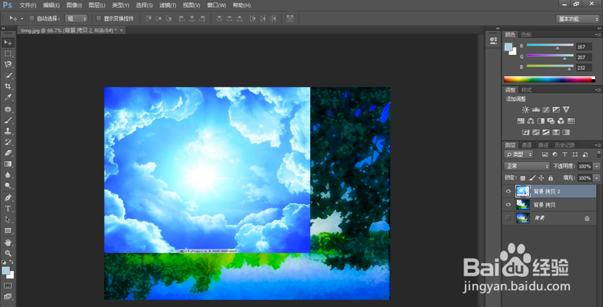Open the 填充 slider arrow
This screenshot has height=307, width=603.
[596, 178]
